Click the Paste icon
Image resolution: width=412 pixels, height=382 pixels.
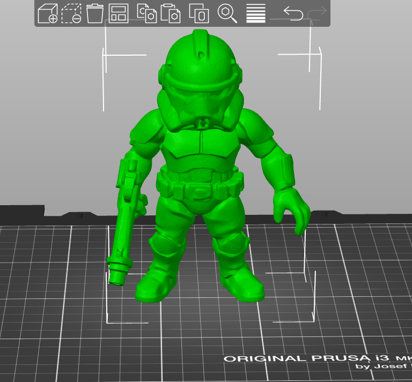171,13
